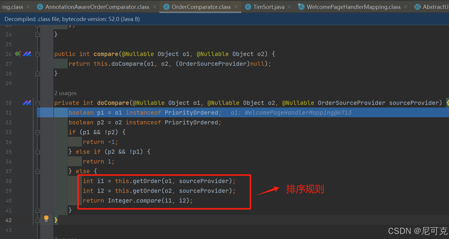449x239 pixels.
Task: Collapse the doCompare method at line 30
Action: click(x=37, y=103)
